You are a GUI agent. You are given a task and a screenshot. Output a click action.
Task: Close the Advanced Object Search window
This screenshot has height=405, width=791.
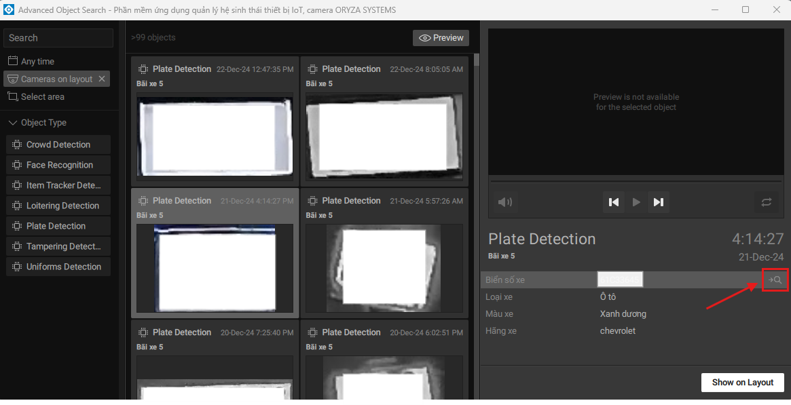tap(776, 9)
